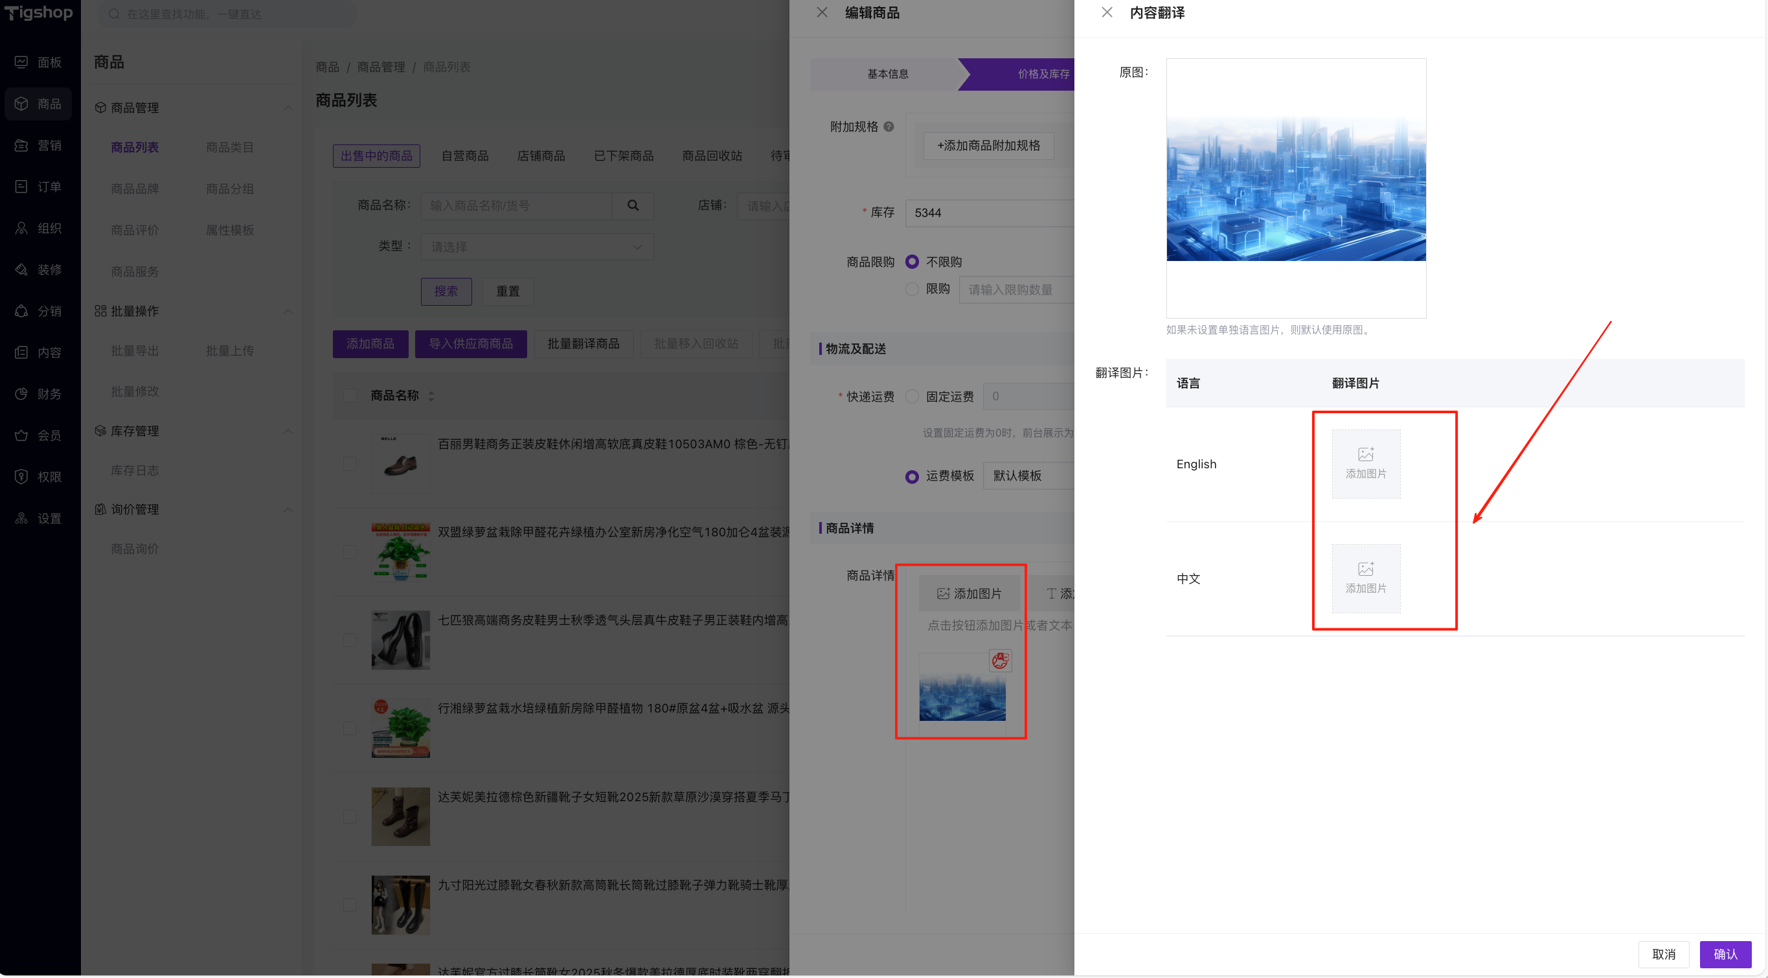Click the translate icon on detail thumbnail
Image resolution: width=1768 pixels, height=978 pixels.
click(999, 660)
